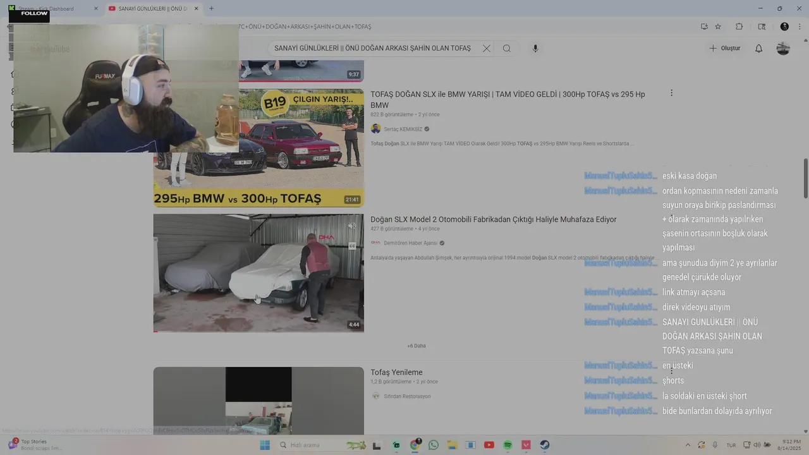Start voice search with microphone icon

point(535,48)
